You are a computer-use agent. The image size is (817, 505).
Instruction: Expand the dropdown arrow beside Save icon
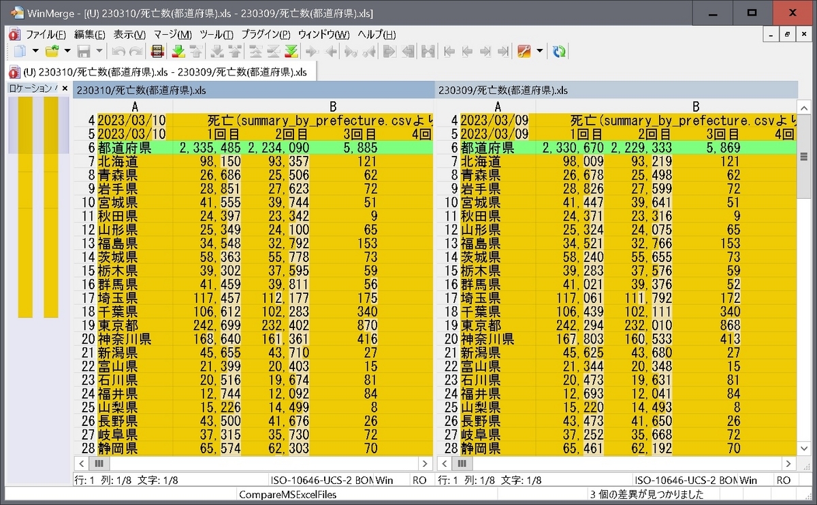99,51
